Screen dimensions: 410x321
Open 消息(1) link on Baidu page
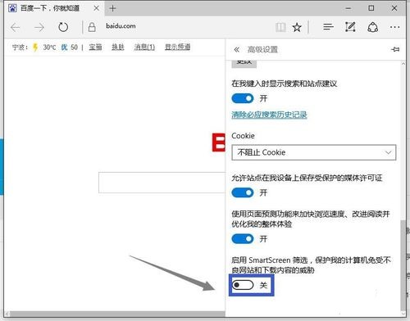click(x=144, y=47)
